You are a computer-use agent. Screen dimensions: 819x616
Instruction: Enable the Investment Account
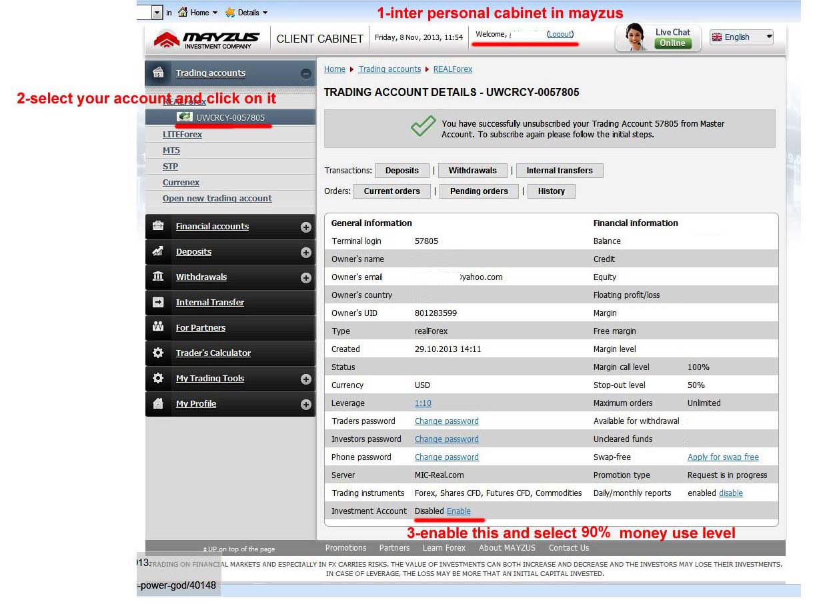tap(459, 511)
